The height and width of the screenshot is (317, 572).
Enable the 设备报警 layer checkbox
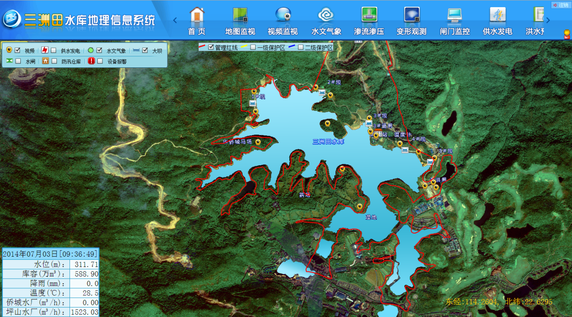click(100, 61)
